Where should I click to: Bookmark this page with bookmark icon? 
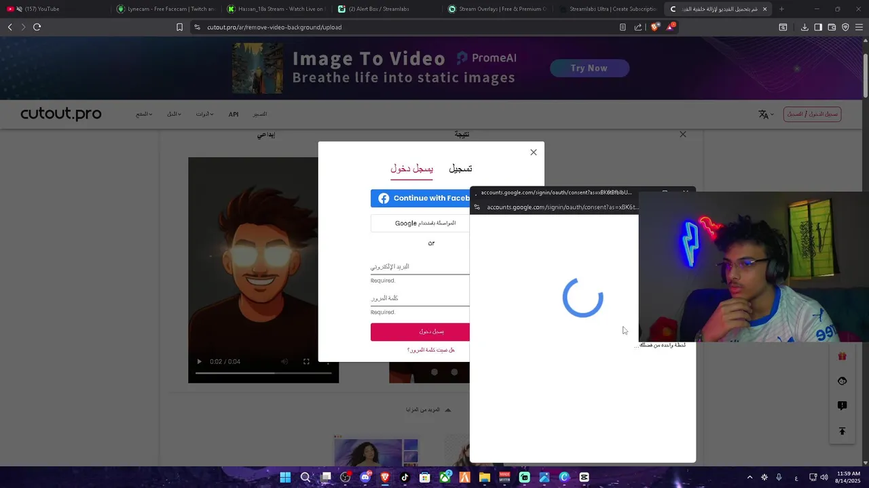click(179, 27)
